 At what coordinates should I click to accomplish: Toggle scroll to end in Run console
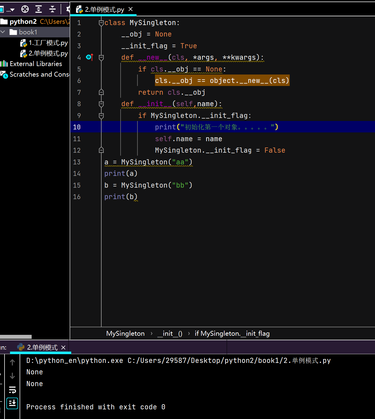tap(12, 403)
